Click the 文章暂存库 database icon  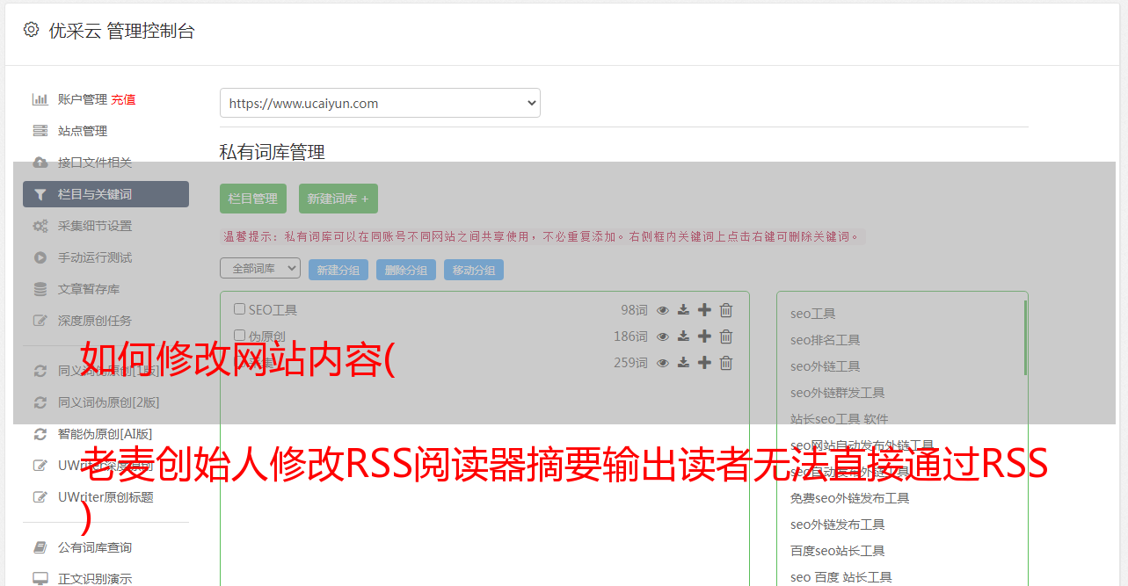pyautogui.click(x=40, y=289)
